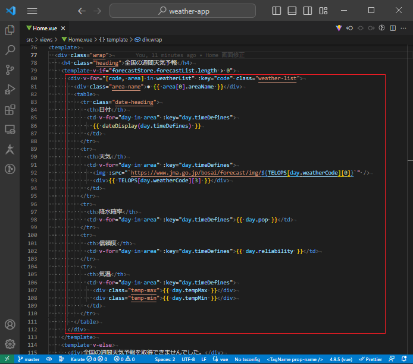
Task: Open the person-figure activity bar view
Action: 10,149
